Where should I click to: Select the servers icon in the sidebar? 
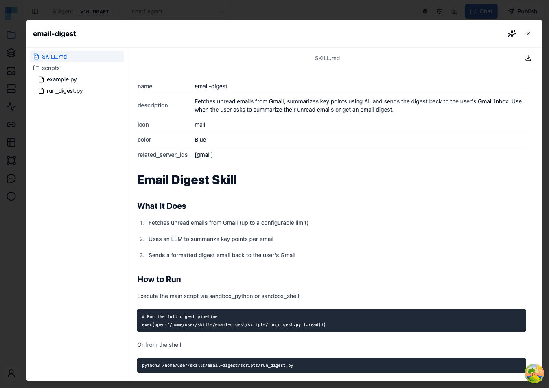click(11, 89)
